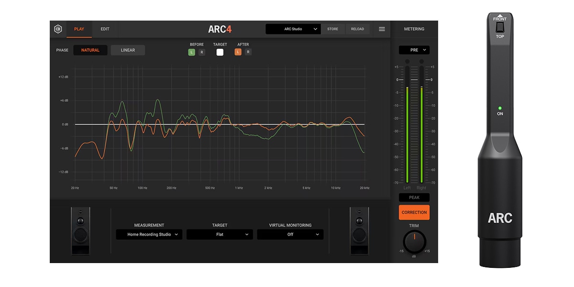The width and height of the screenshot is (574, 287).
Task: Click the ARC4 title logo
Action: tap(220, 29)
